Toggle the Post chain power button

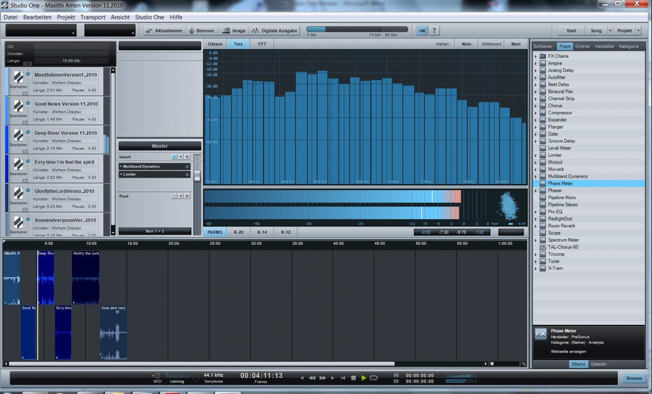[x=174, y=196]
